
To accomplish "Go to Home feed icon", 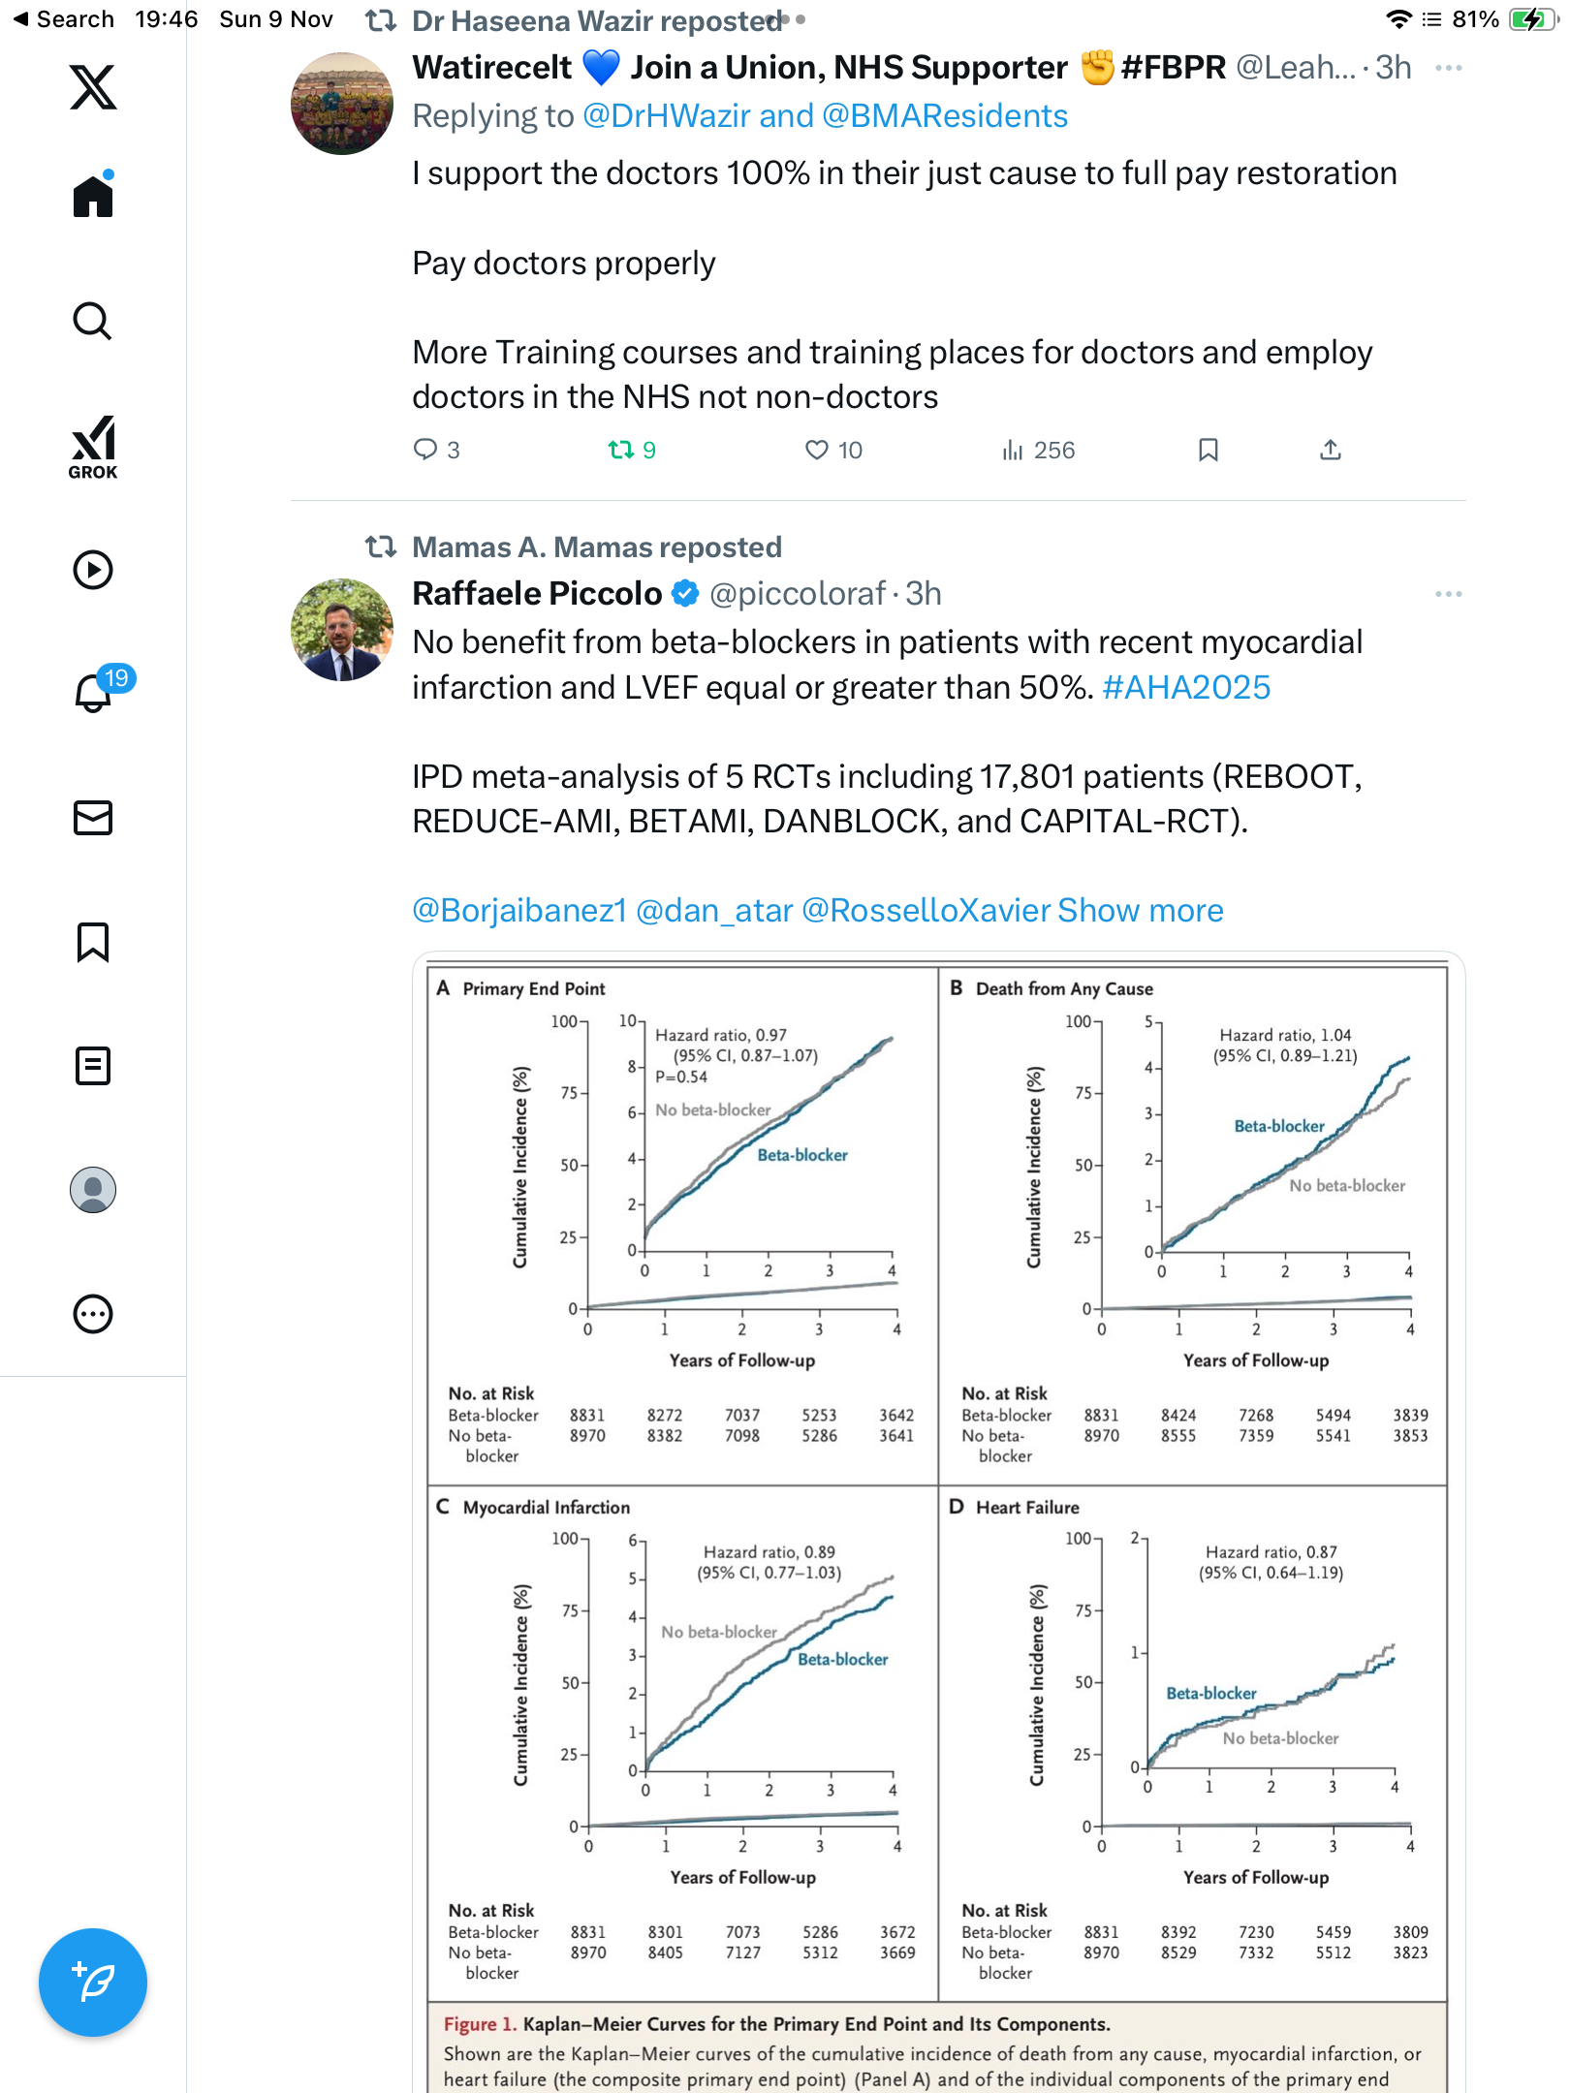I will [93, 197].
